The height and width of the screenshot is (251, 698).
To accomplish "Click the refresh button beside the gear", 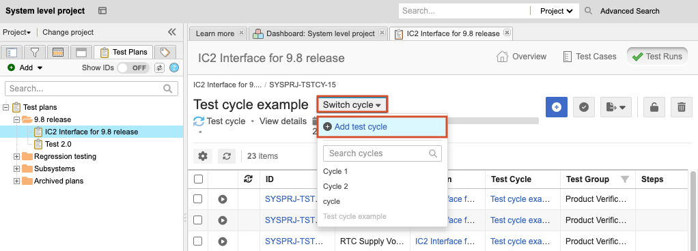I will [x=227, y=156].
